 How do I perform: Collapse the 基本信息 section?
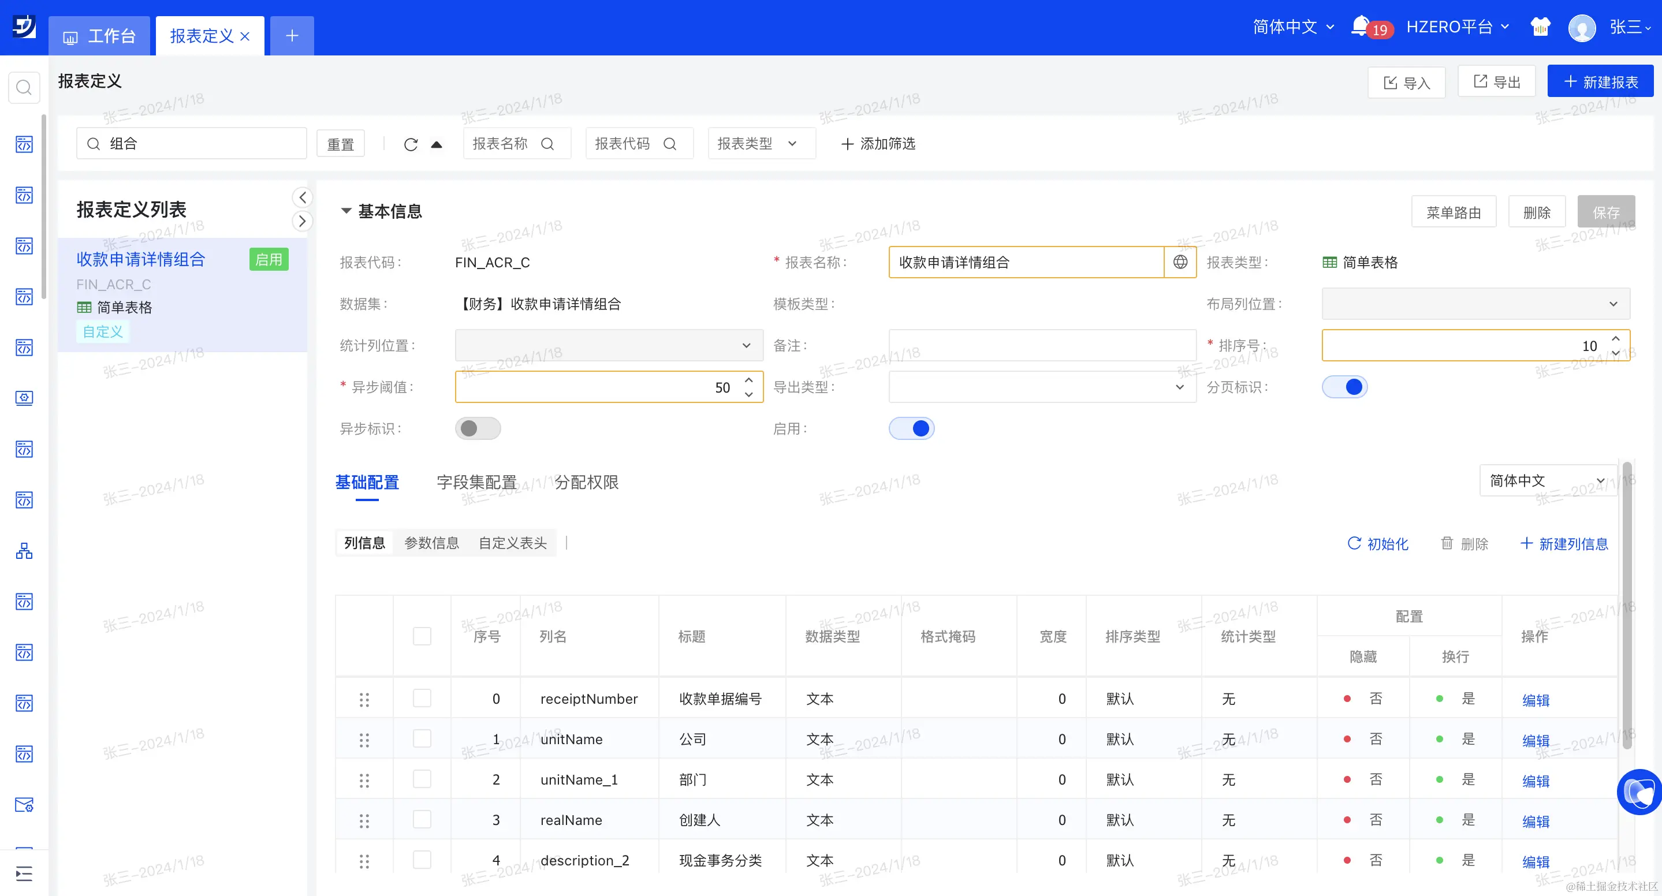346,211
